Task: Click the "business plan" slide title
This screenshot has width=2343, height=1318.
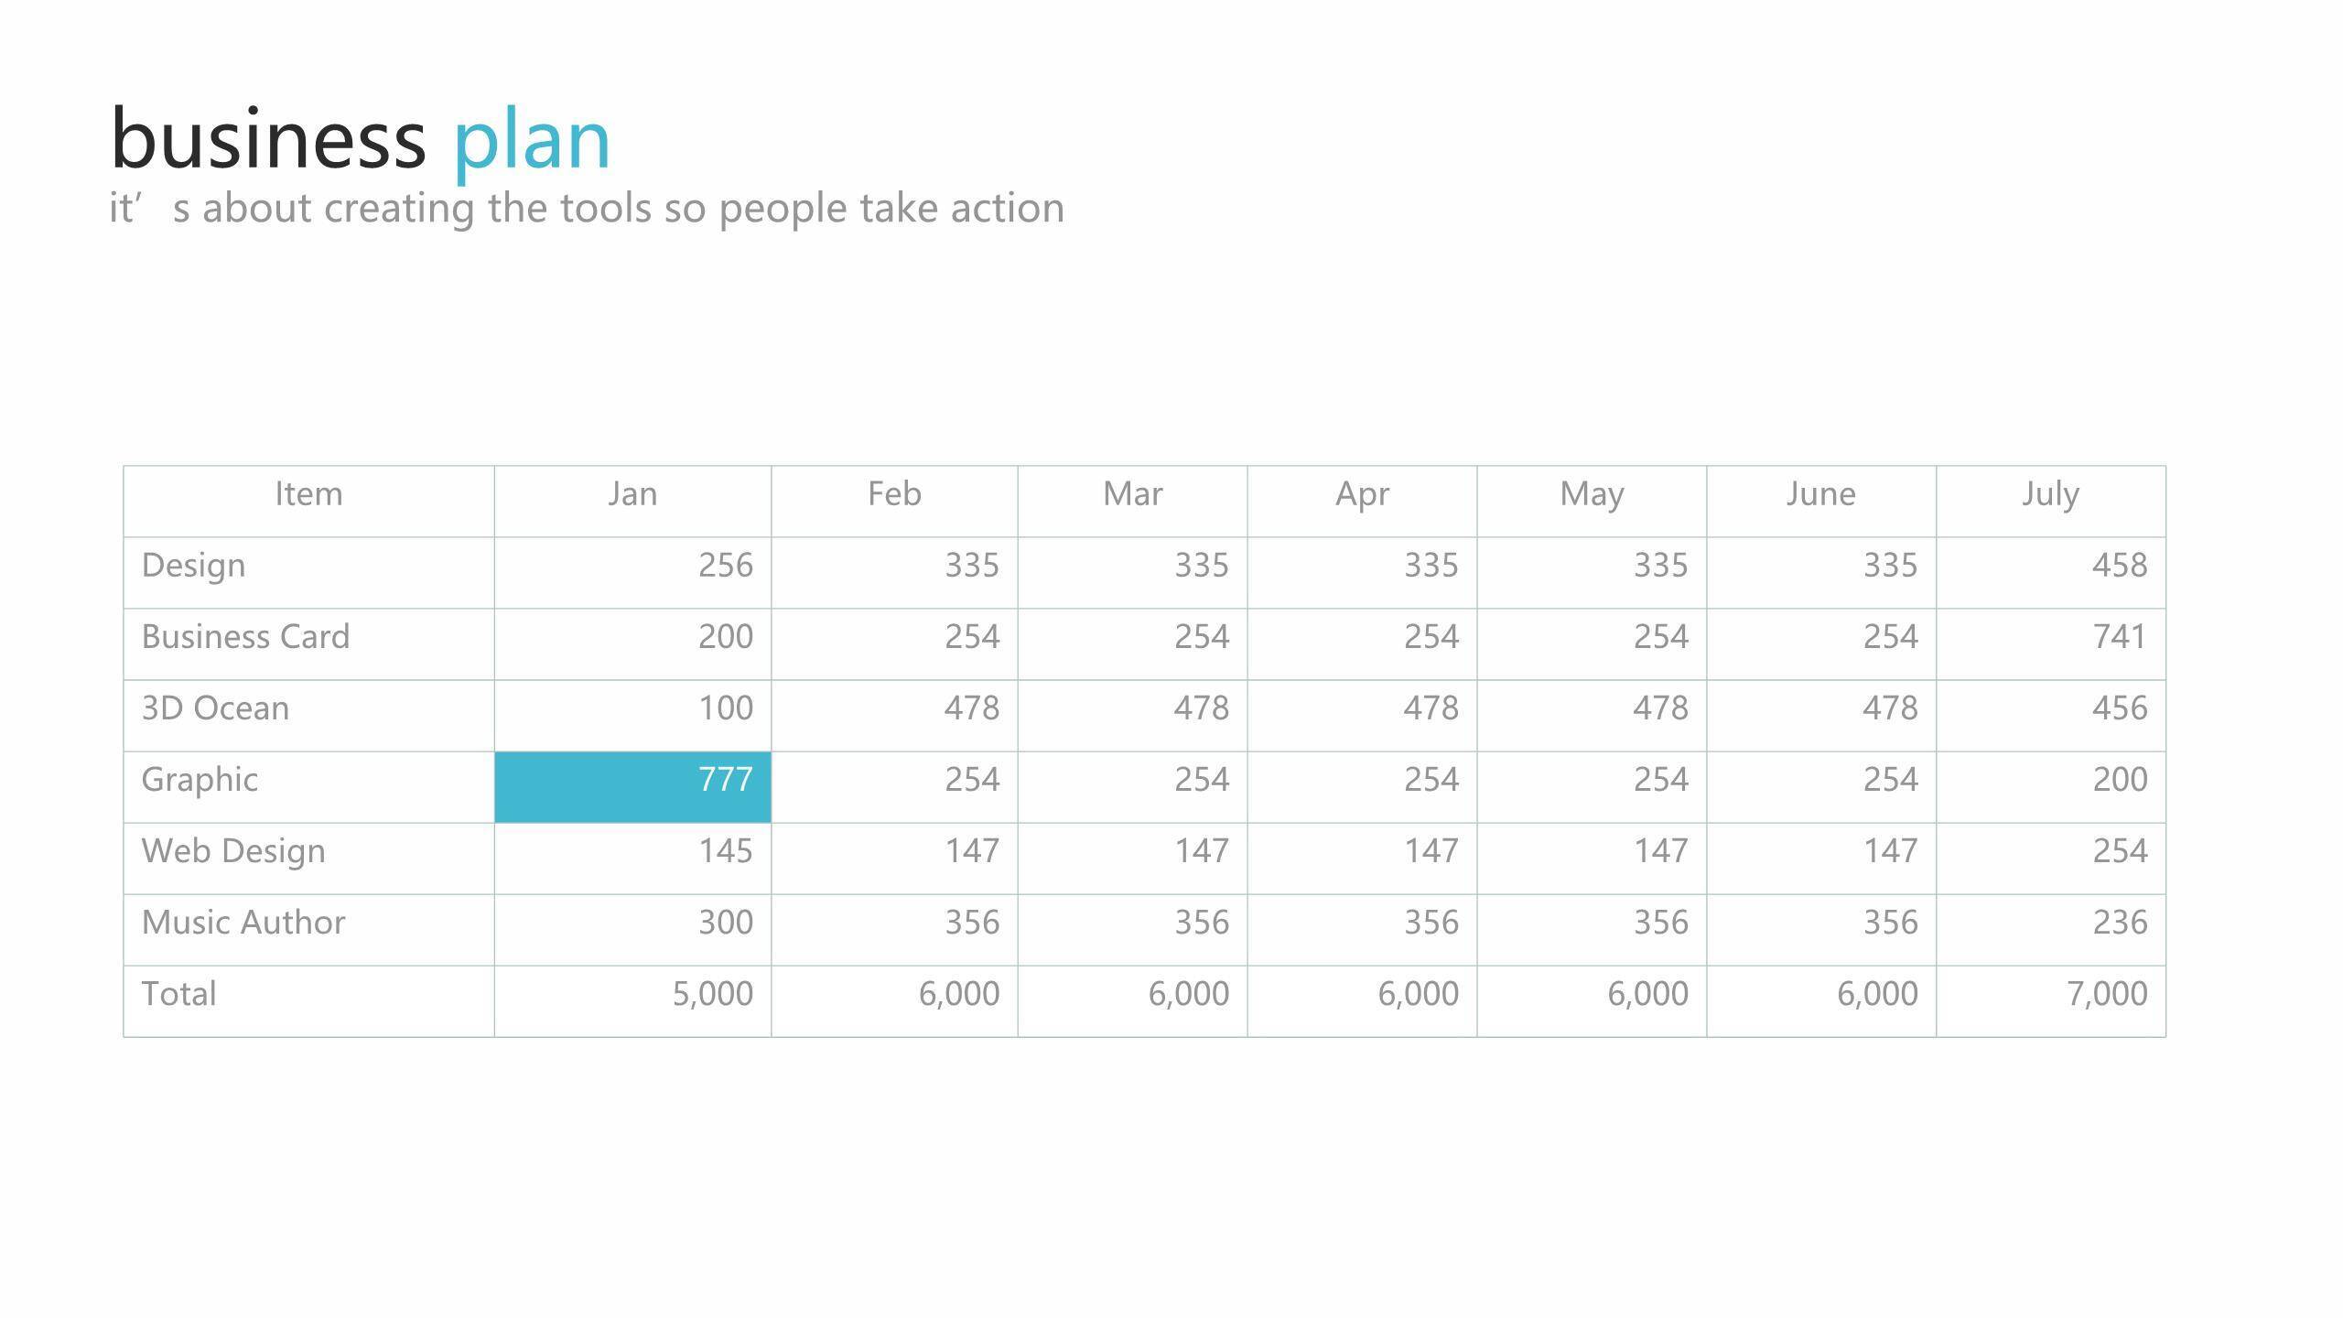Action: [361, 139]
